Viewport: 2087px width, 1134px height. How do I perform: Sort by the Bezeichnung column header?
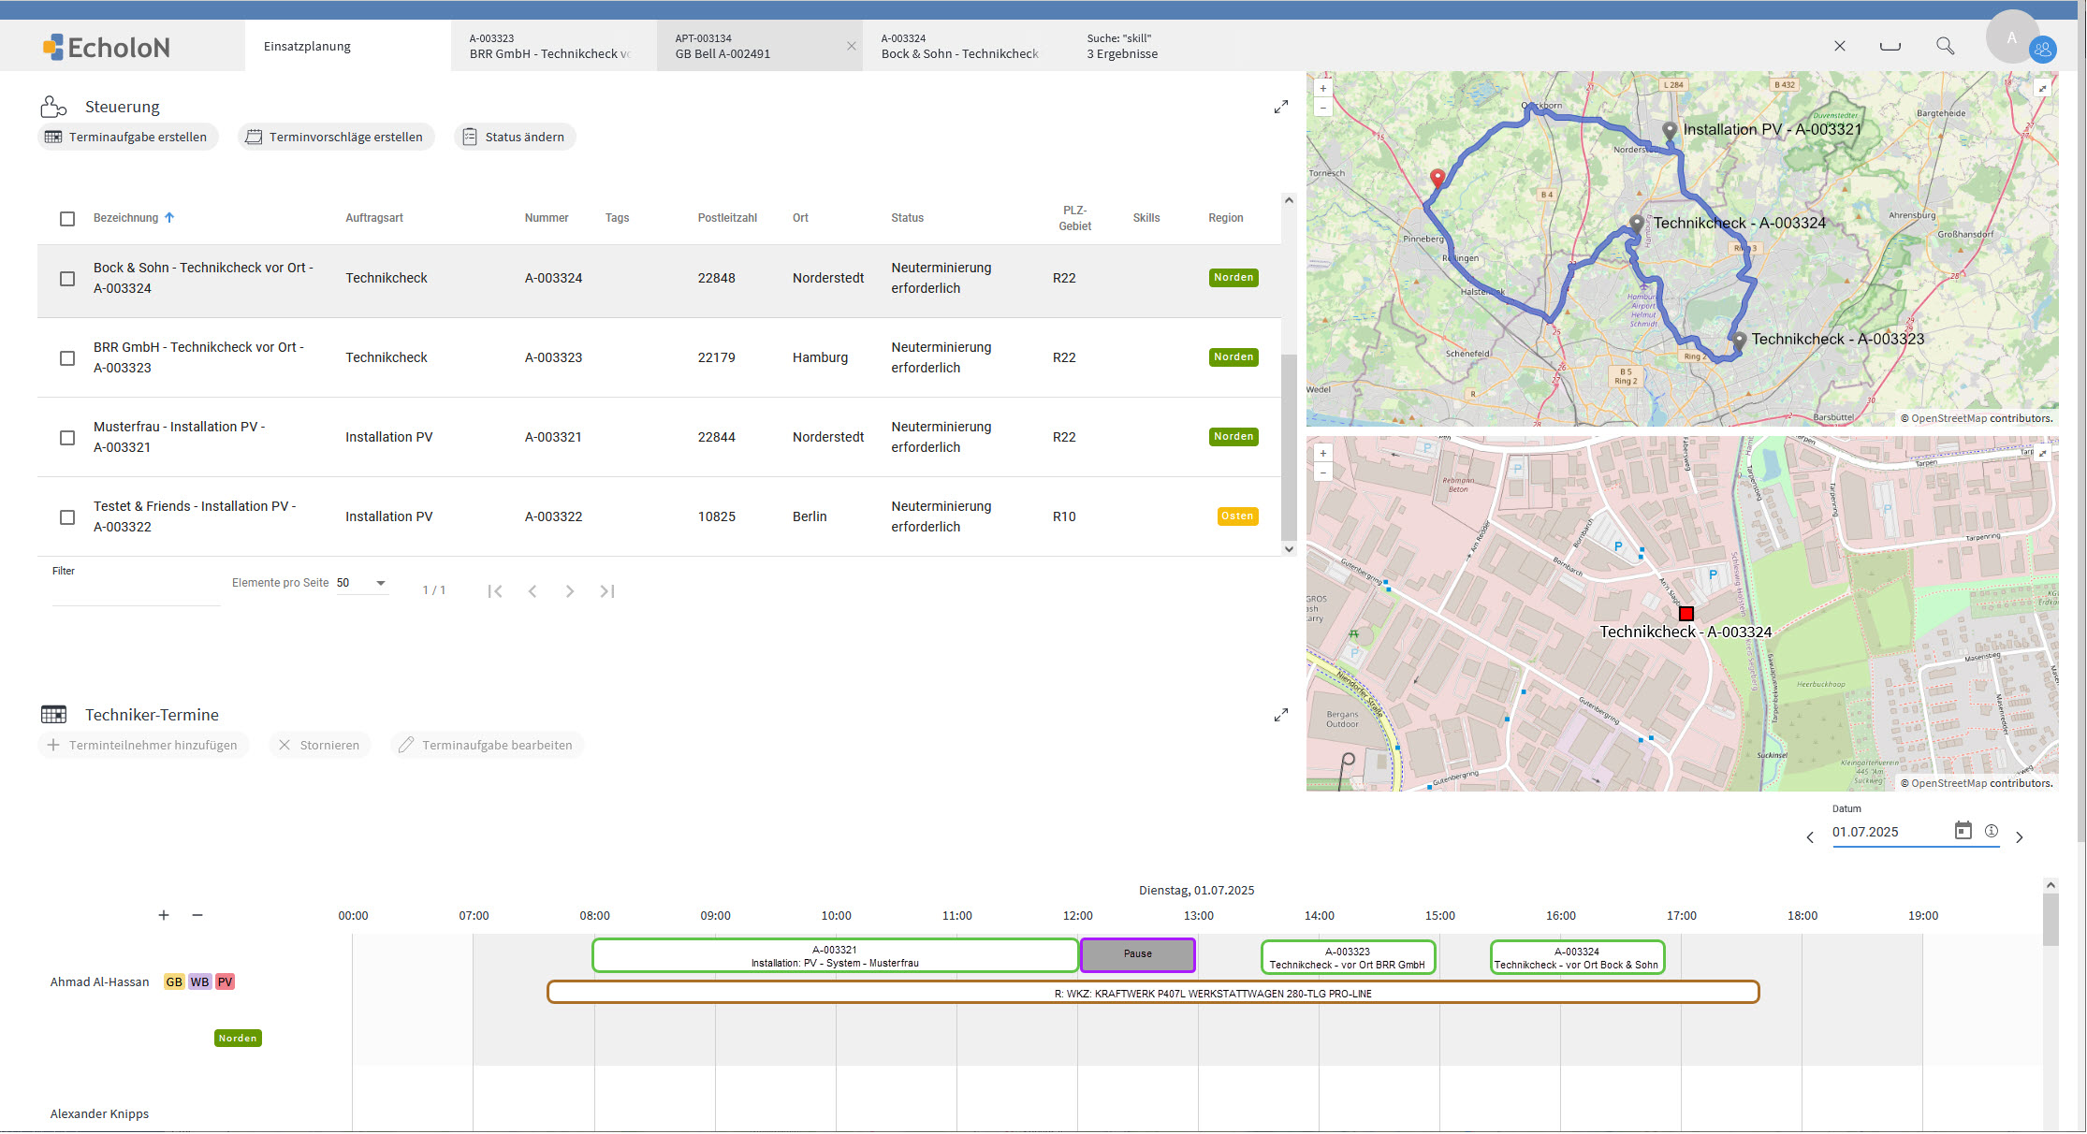126,218
